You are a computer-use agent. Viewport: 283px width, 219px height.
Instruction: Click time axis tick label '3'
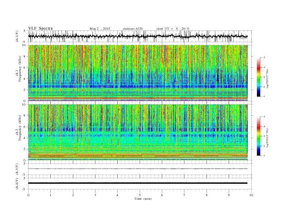(x=95, y=195)
